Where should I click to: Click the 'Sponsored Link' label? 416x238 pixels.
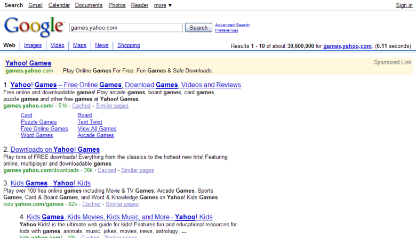(x=393, y=62)
